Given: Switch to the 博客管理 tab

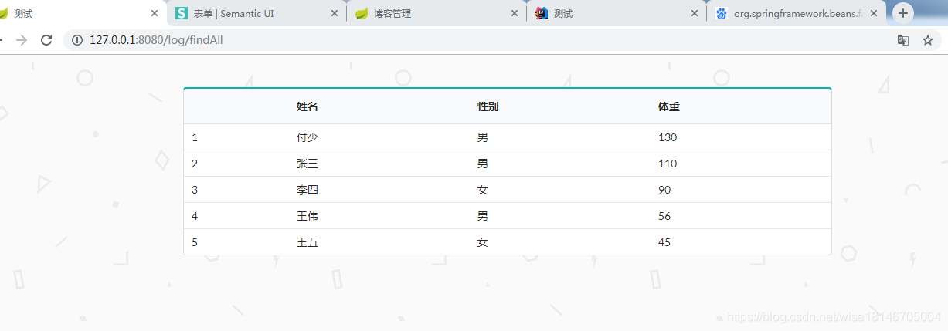Looking at the screenshot, I should click(x=435, y=14).
